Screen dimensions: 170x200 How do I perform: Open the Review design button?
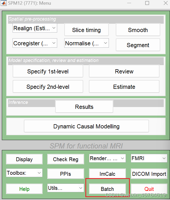click(124, 71)
